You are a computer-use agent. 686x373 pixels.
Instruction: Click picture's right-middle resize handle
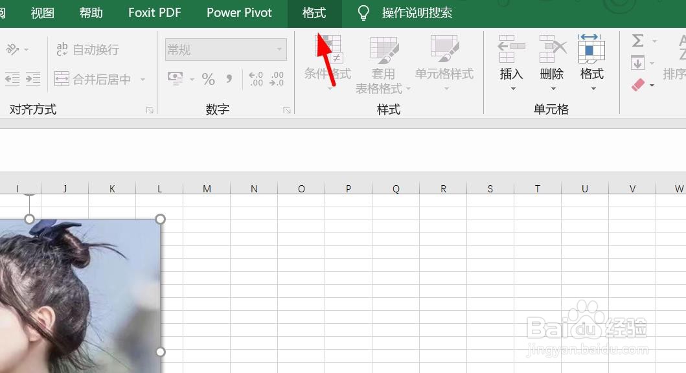tap(160, 352)
